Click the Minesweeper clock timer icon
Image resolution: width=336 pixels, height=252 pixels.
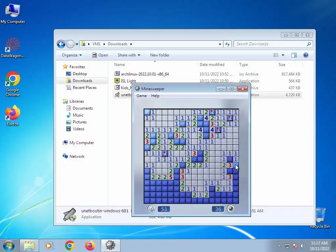(x=151, y=208)
